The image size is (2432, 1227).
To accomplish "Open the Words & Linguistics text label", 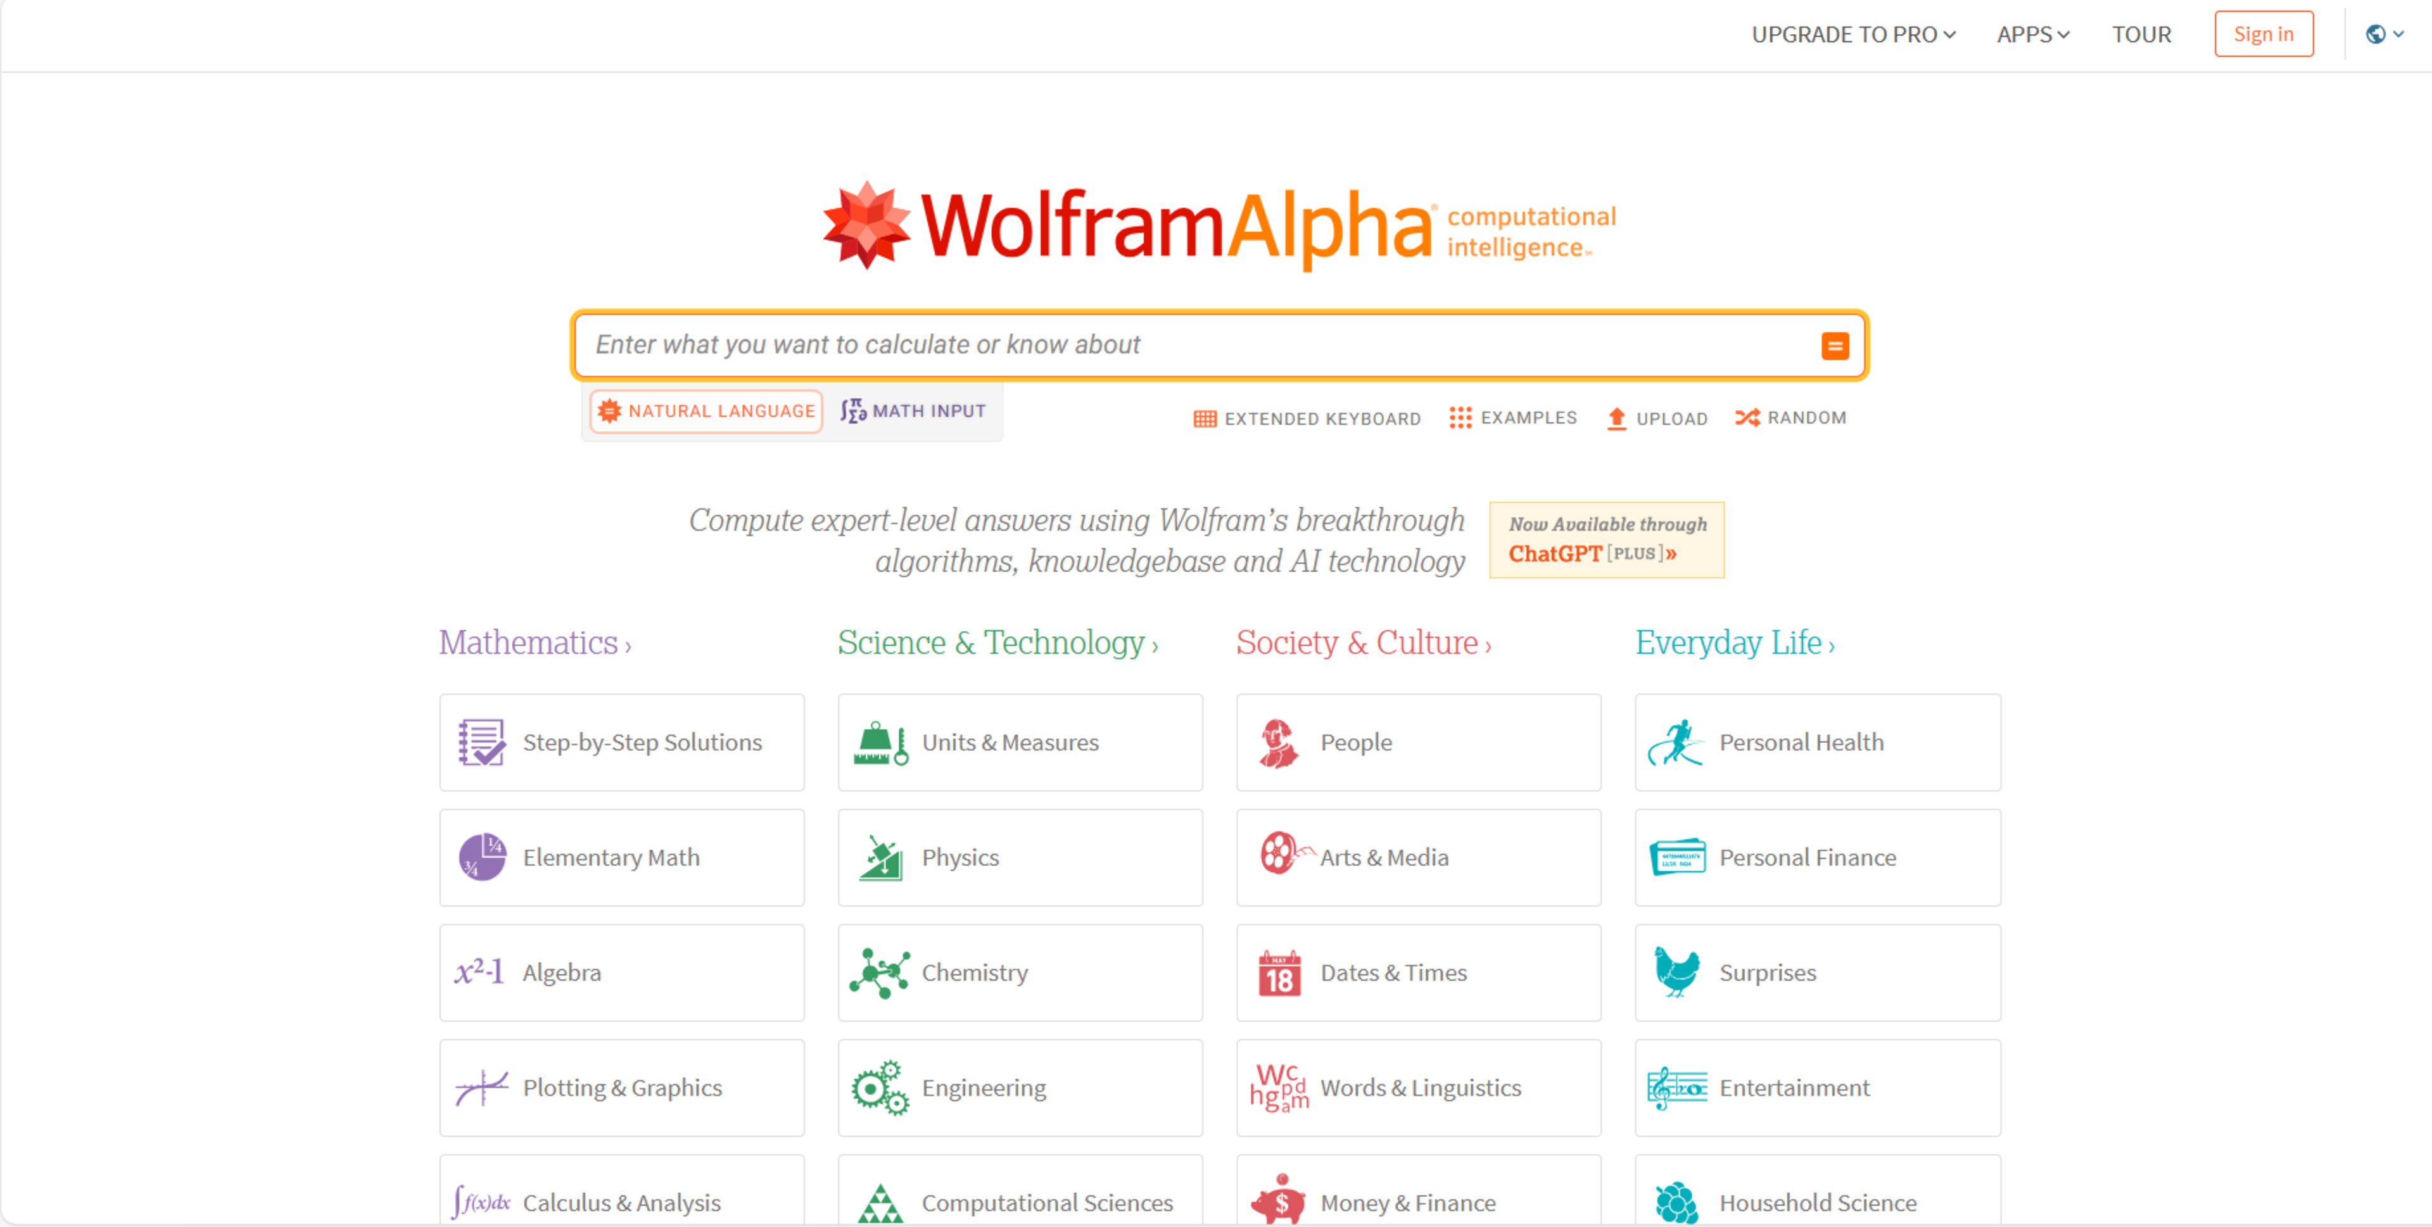I will click(x=1421, y=1087).
